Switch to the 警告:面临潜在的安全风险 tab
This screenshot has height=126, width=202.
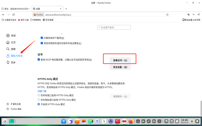[15, 9]
